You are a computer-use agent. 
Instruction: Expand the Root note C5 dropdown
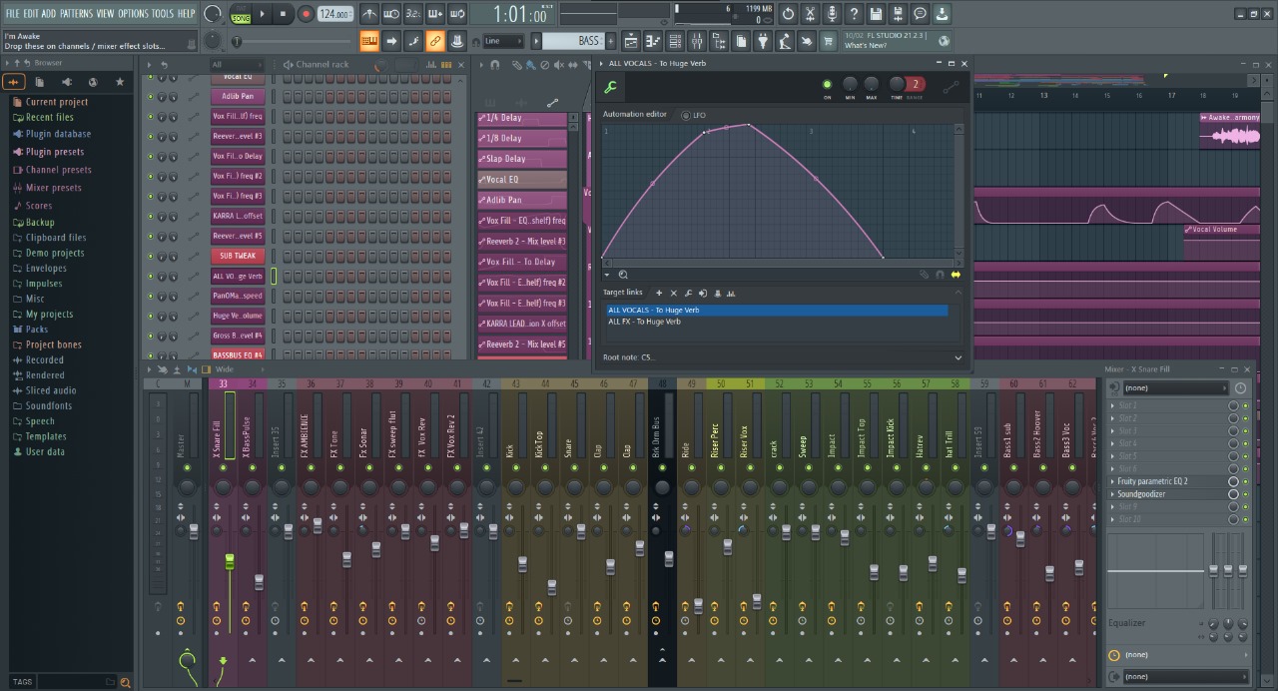958,357
